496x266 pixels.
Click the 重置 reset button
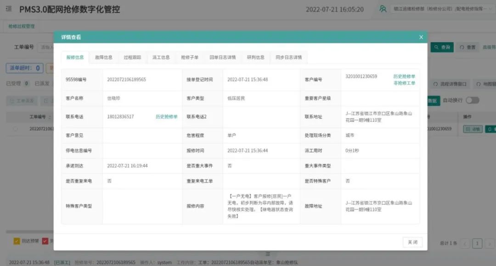click(468, 47)
